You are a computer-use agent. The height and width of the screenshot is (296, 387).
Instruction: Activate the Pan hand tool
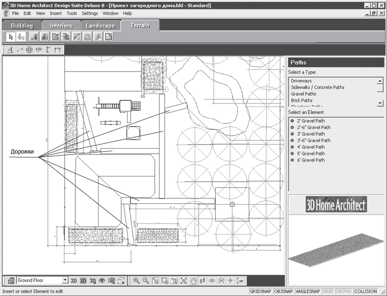[193, 281]
